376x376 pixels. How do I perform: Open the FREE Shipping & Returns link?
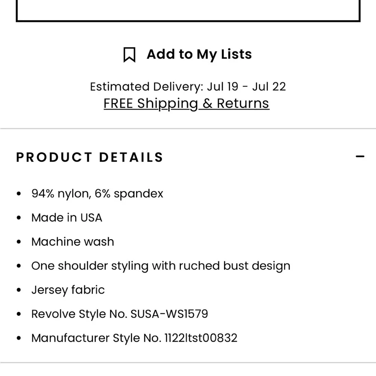tap(186, 103)
